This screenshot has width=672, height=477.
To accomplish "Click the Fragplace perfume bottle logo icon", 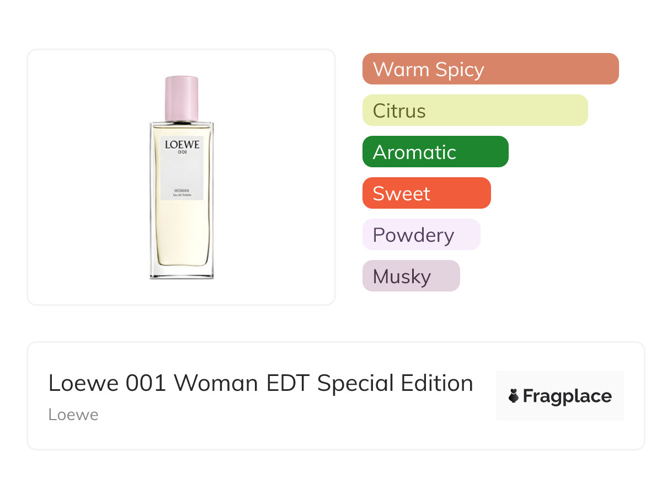I will [514, 396].
